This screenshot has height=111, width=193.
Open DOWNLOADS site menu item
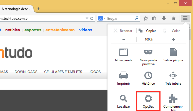tap(26, 72)
